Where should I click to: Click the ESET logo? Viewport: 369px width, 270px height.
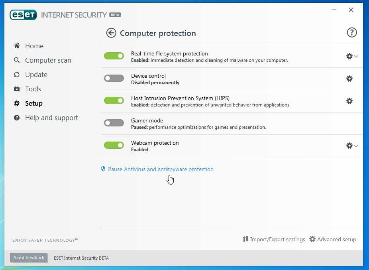pyautogui.click(x=23, y=15)
